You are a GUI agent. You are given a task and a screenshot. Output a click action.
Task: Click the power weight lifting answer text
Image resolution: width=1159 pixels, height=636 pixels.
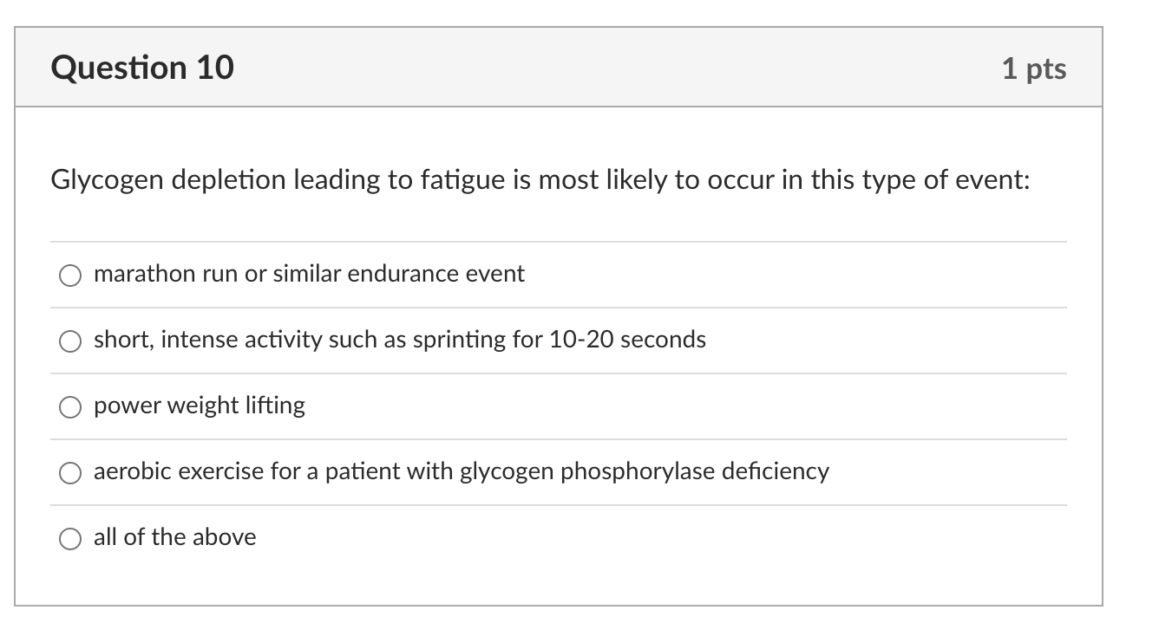200,406
